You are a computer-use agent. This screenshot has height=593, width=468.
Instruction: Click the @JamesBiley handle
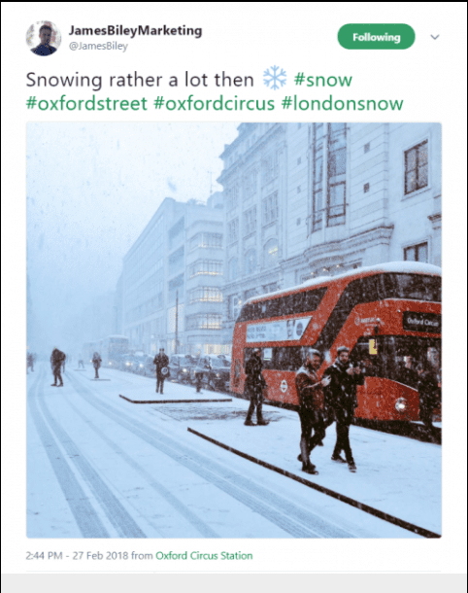(x=98, y=46)
